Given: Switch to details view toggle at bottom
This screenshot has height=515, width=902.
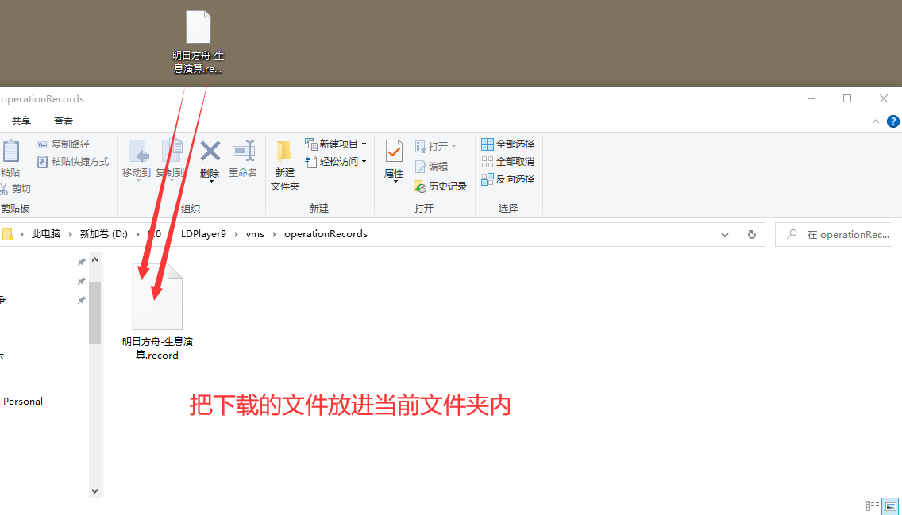Looking at the screenshot, I should (873, 505).
